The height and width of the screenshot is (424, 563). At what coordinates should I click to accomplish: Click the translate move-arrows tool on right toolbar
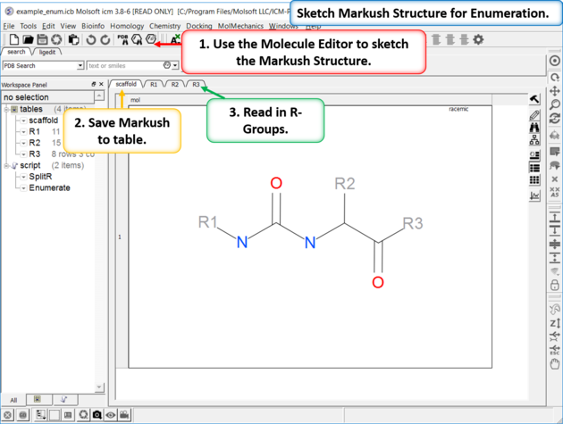[x=555, y=91]
